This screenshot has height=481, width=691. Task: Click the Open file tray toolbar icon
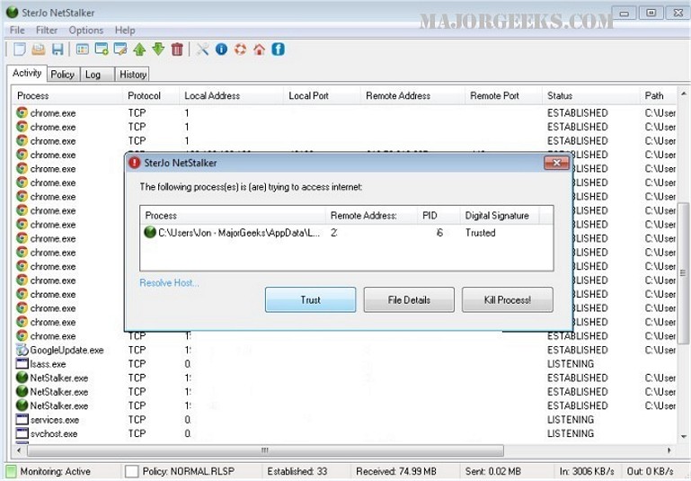(39, 49)
